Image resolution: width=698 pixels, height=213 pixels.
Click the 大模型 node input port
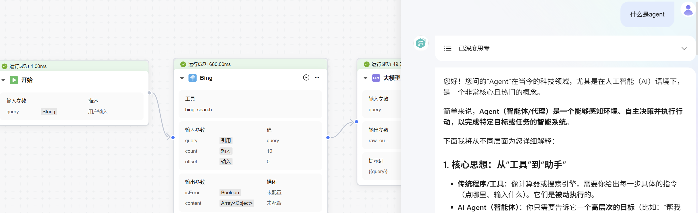(356, 122)
